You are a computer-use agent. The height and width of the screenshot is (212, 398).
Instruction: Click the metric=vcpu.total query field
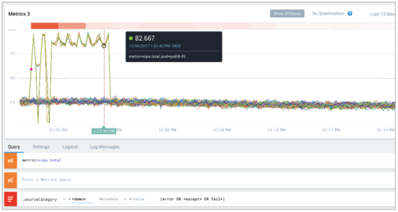coord(206,160)
